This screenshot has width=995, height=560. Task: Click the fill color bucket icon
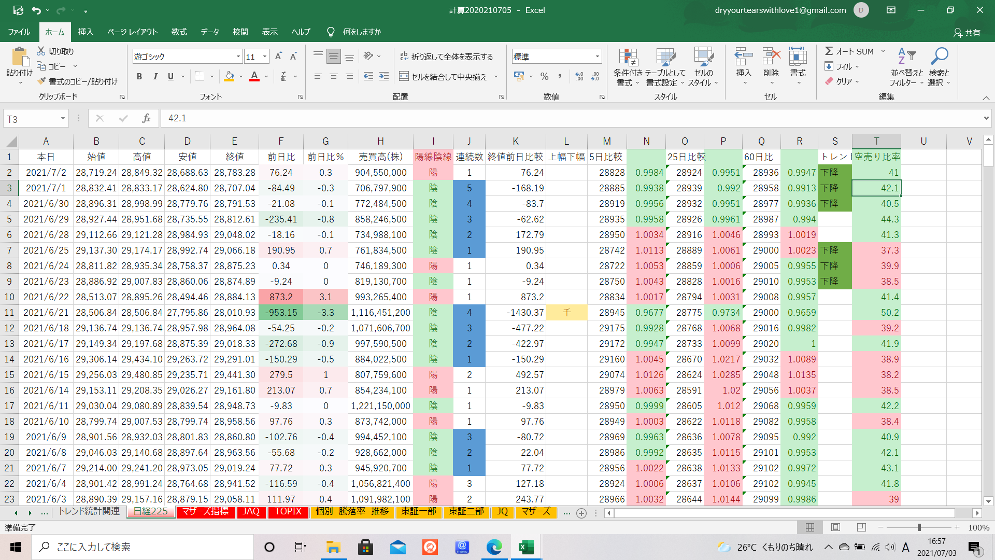point(229,77)
